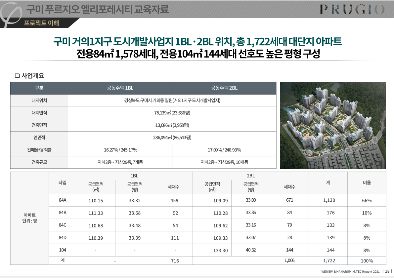Click the 84A supply area value '110.15'

[x=96, y=201]
